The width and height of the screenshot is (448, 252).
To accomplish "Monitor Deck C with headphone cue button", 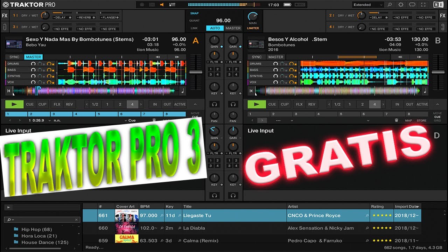I will pos(214,196).
